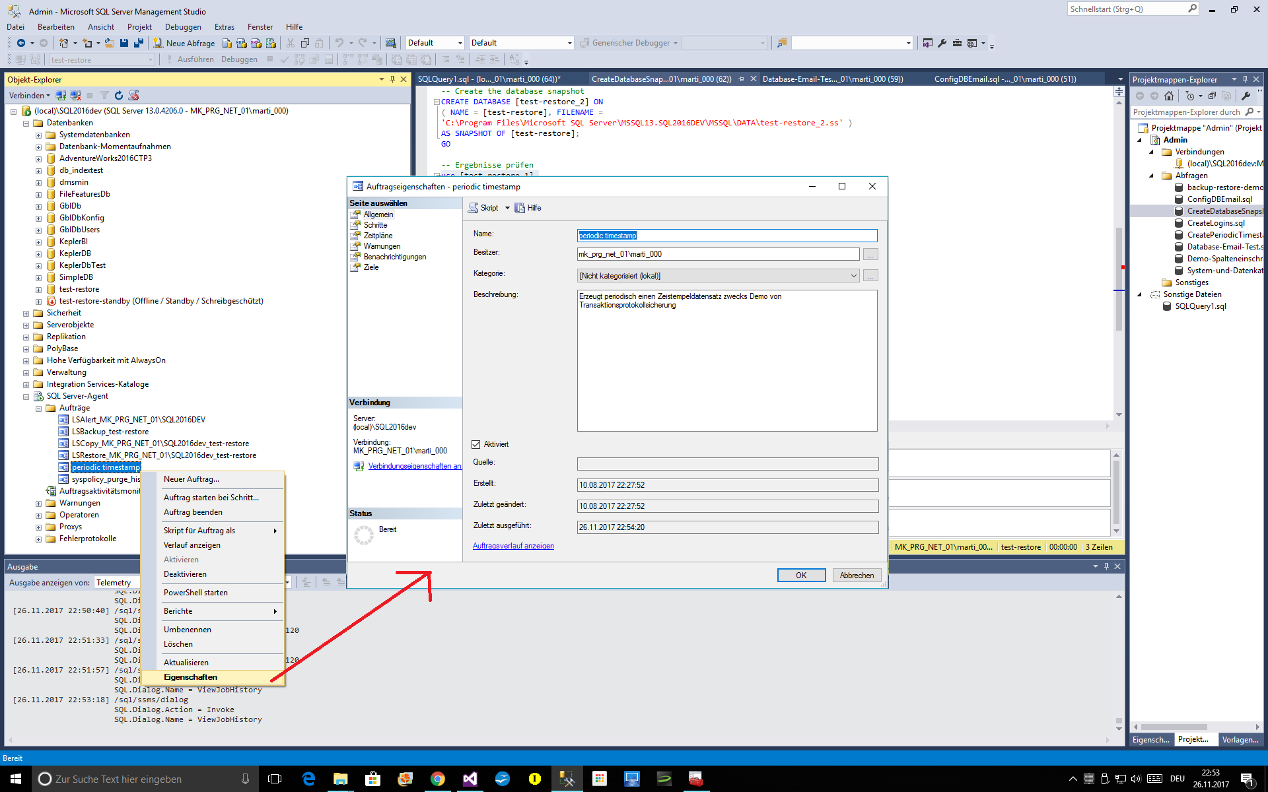This screenshot has height=792, width=1268.
Task: Click the Chrome icon in Windows taskbar
Action: click(437, 779)
